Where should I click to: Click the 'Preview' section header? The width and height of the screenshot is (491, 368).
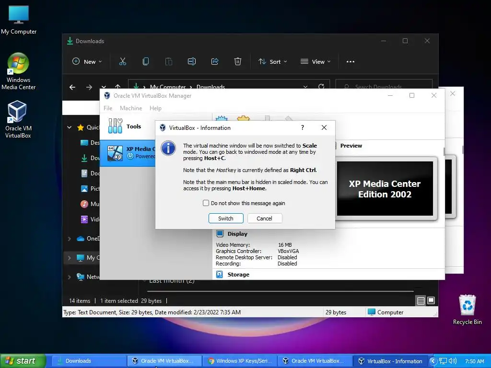(351, 146)
